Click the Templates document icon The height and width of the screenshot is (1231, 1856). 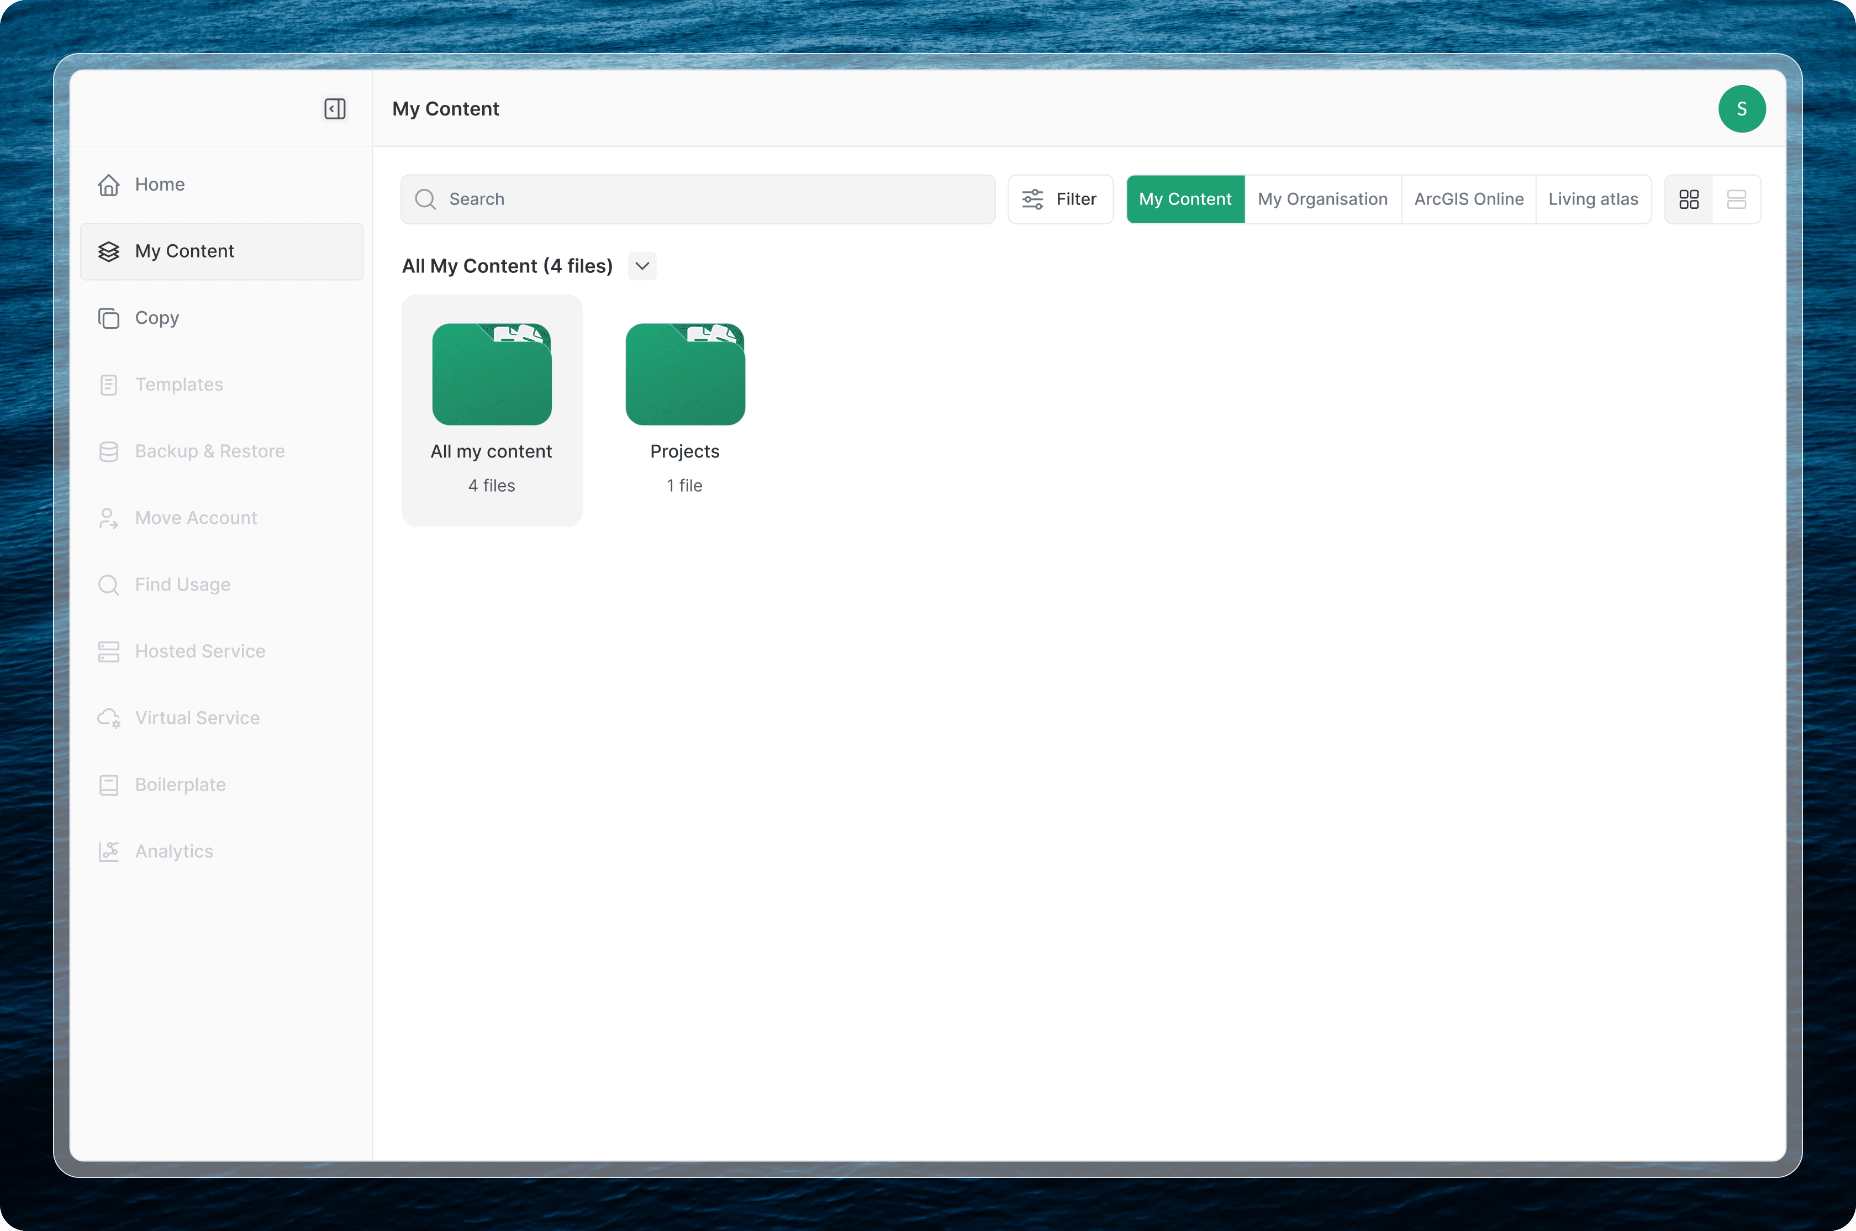pyautogui.click(x=109, y=385)
